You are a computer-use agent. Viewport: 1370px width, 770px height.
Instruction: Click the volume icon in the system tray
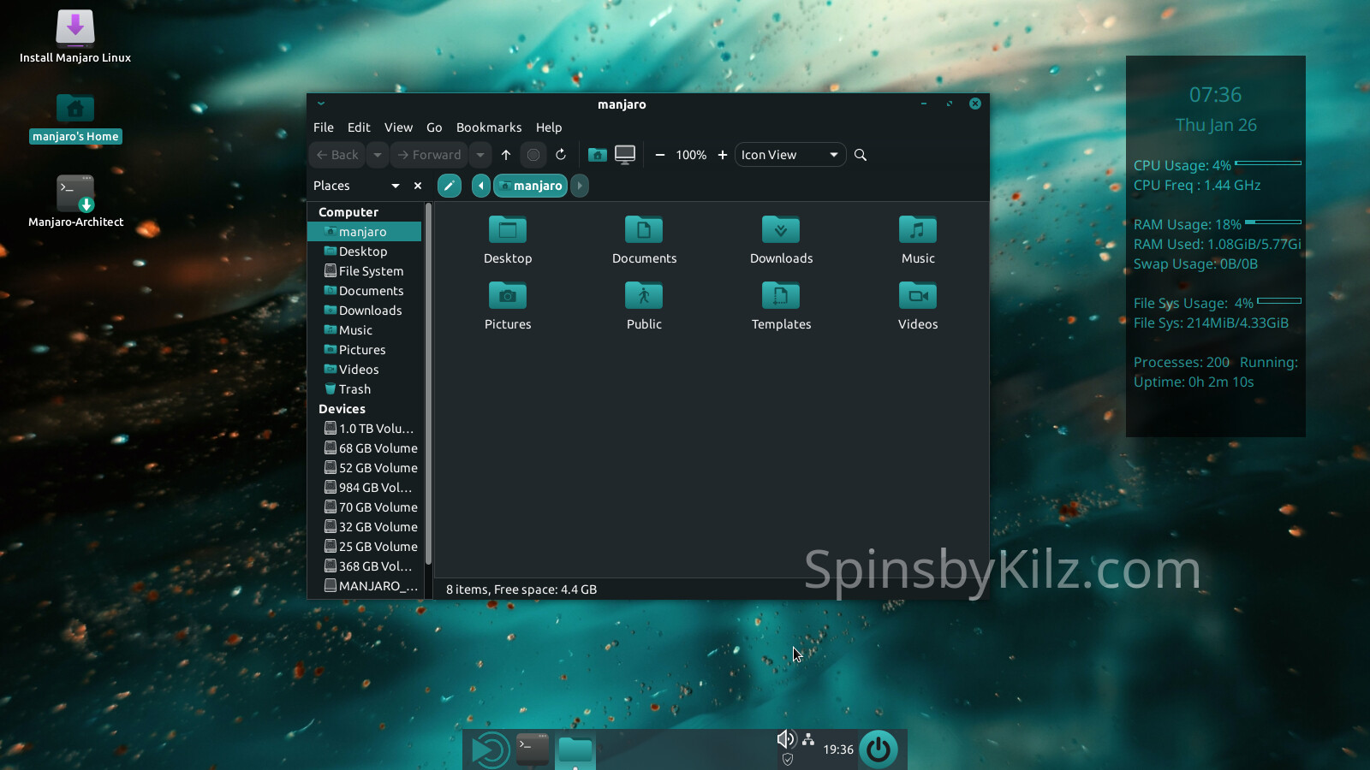pos(785,739)
